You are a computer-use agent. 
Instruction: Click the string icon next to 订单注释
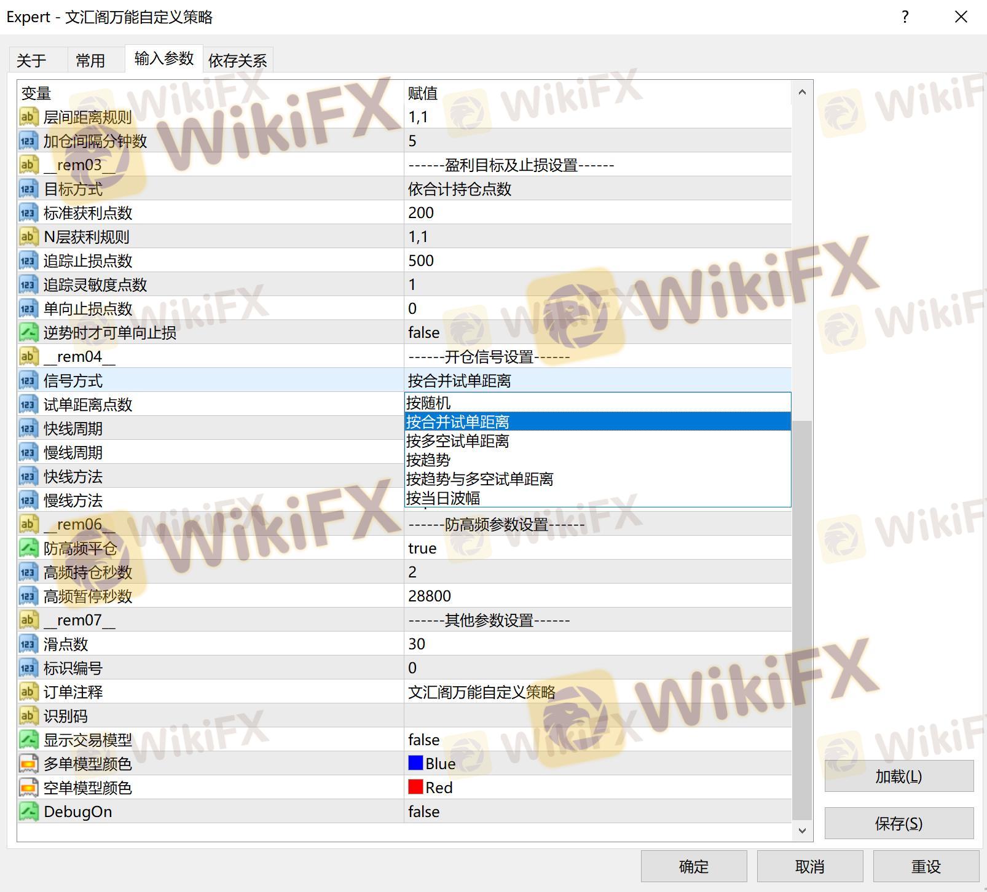point(28,692)
